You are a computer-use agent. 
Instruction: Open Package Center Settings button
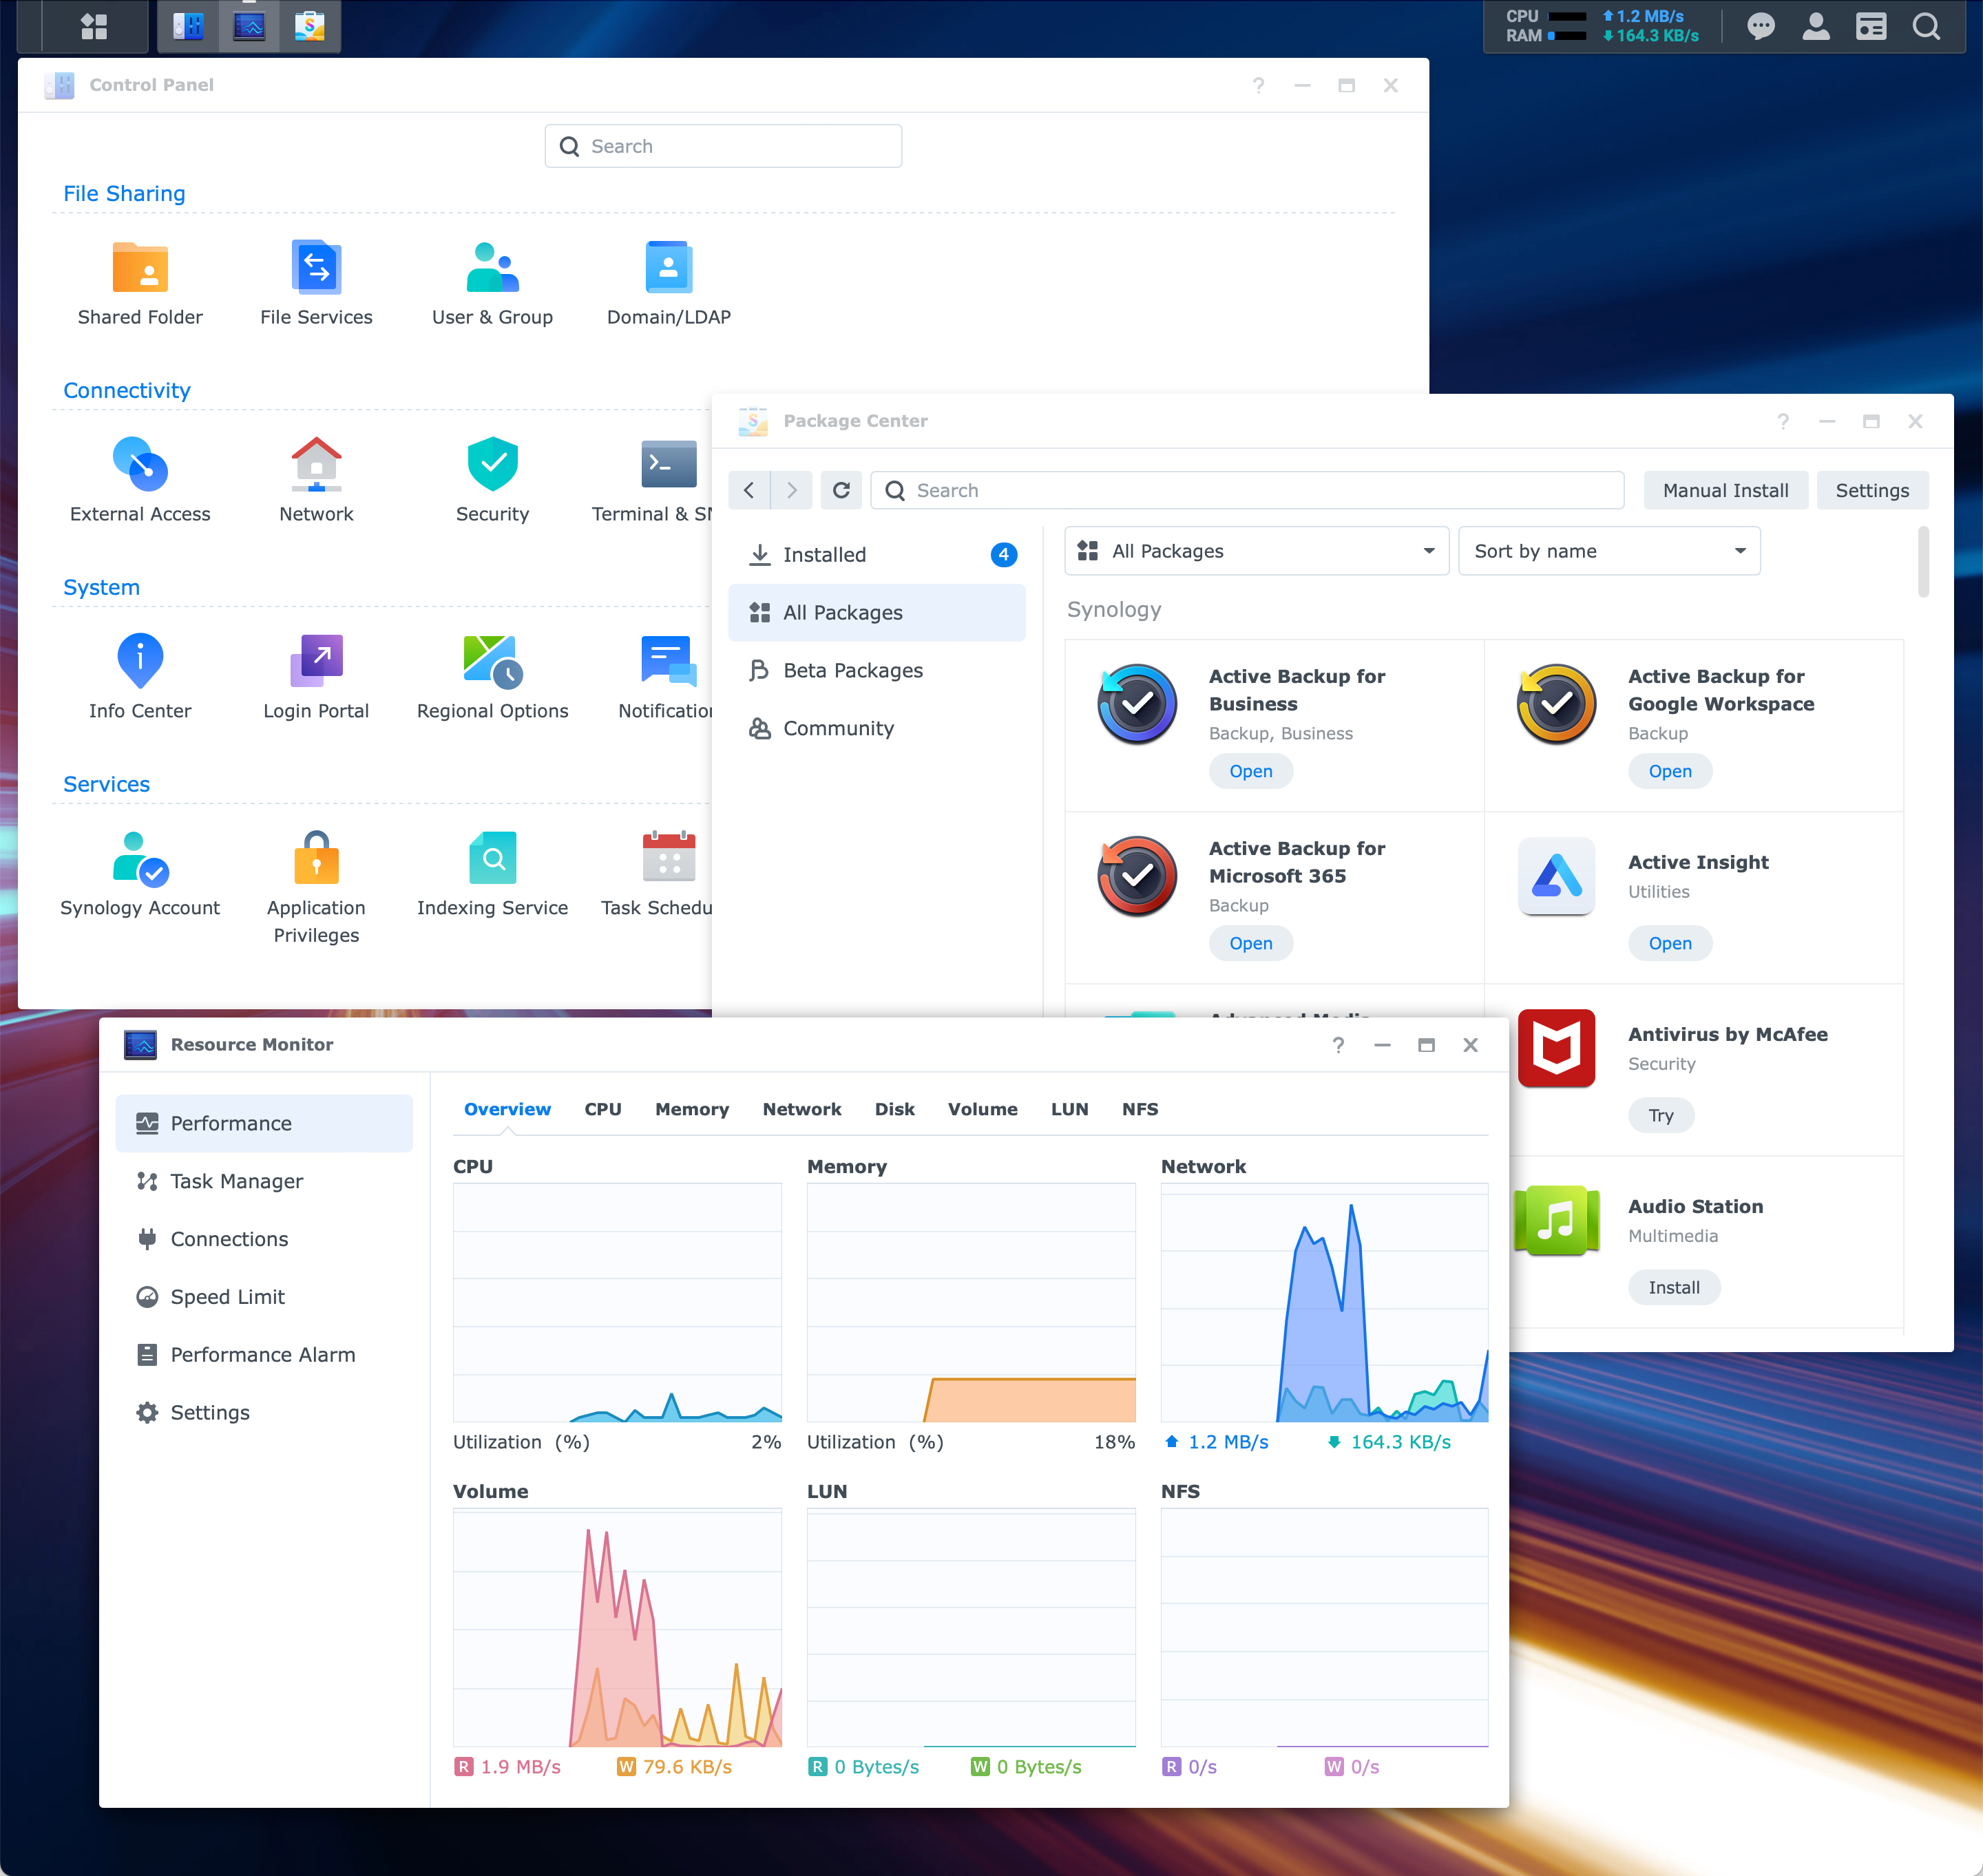pos(1872,490)
